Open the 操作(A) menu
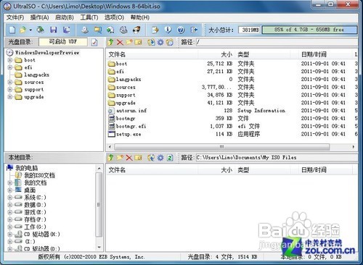The height and width of the screenshot is (265, 363). coord(39,17)
